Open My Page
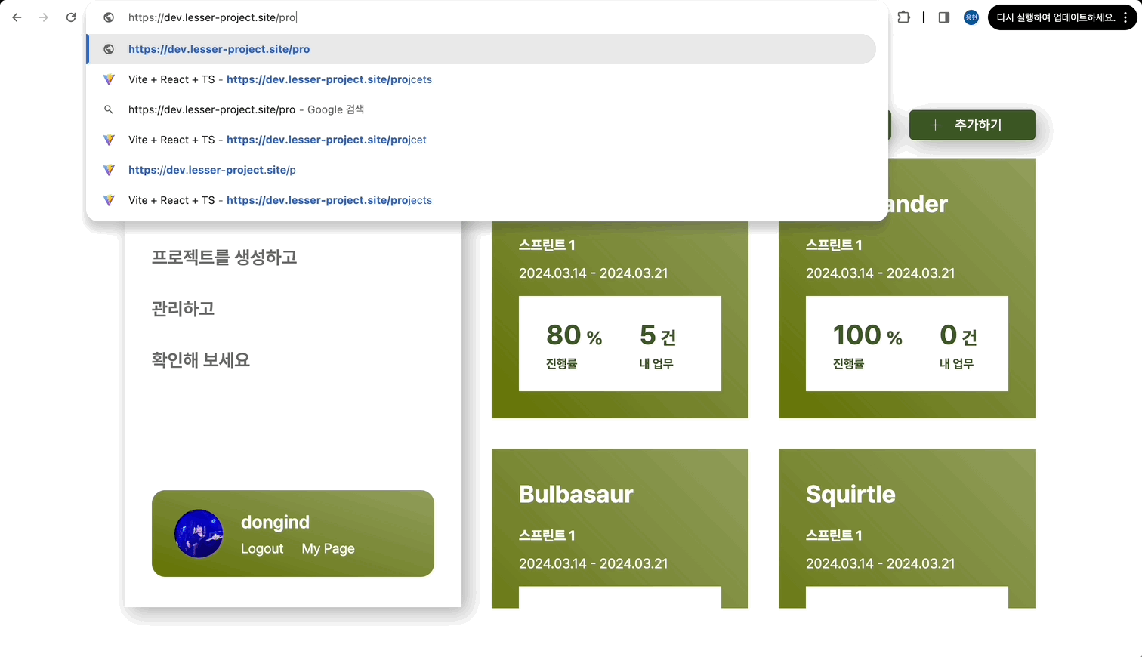 tap(328, 548)
